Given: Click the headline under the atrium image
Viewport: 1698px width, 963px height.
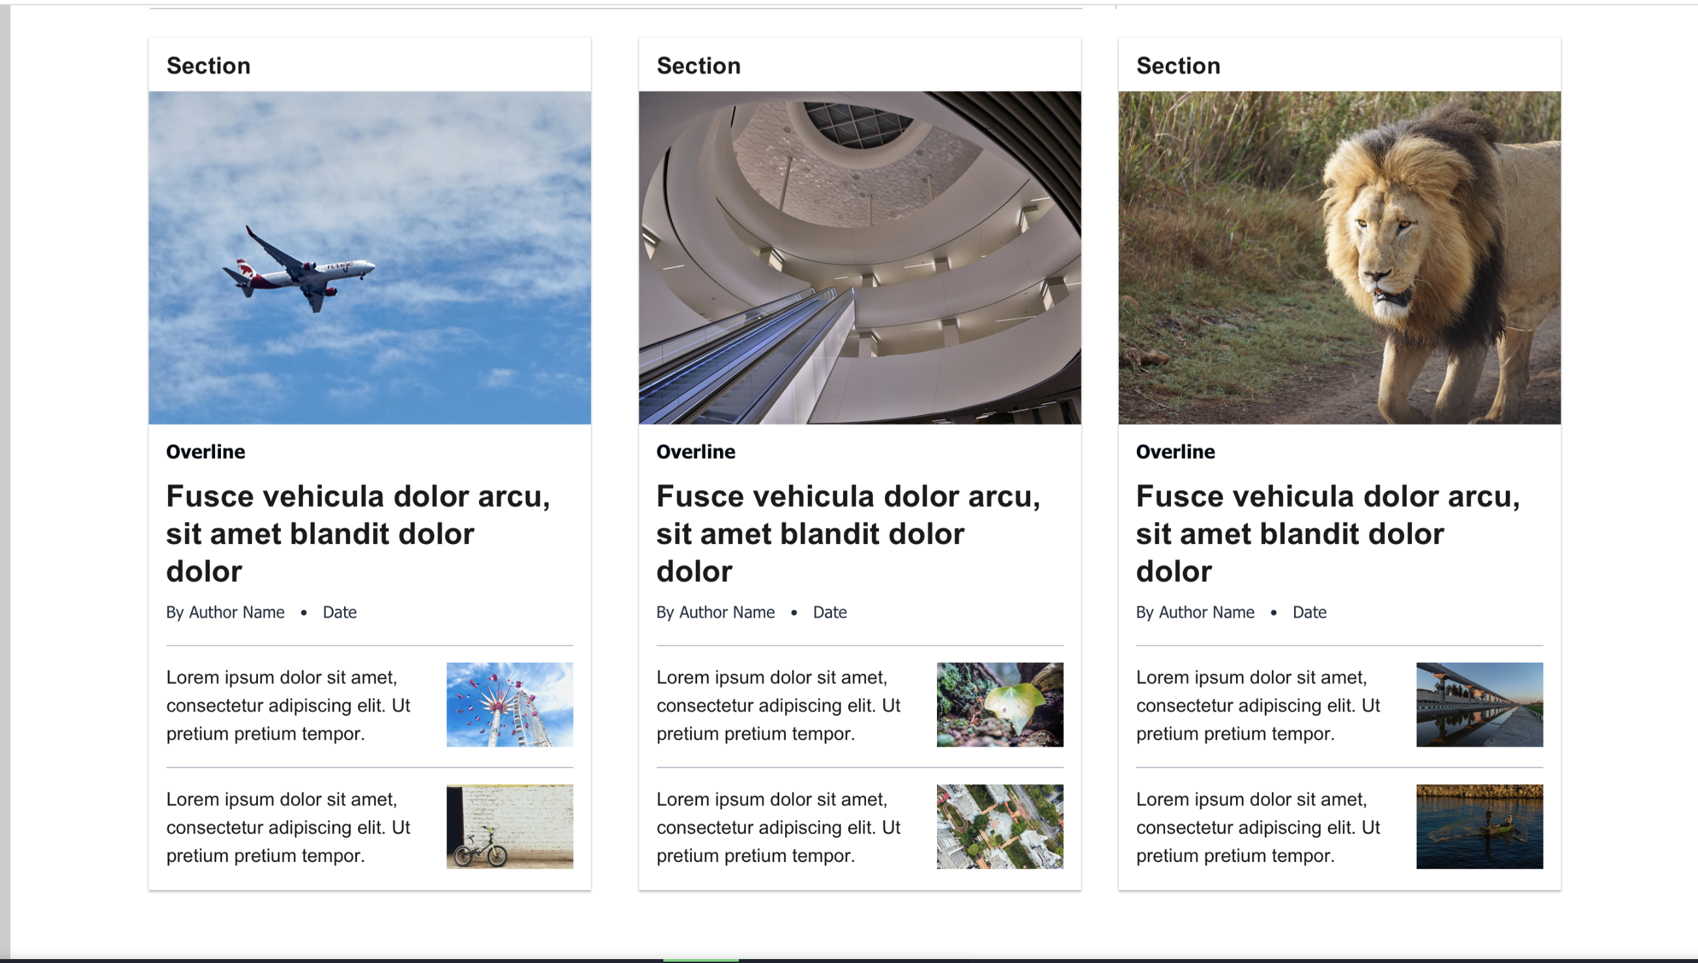Looking at the screenshot, I should click(x=848, y=533).
